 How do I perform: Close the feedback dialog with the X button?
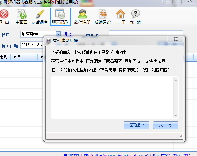[x=176, y=39]
